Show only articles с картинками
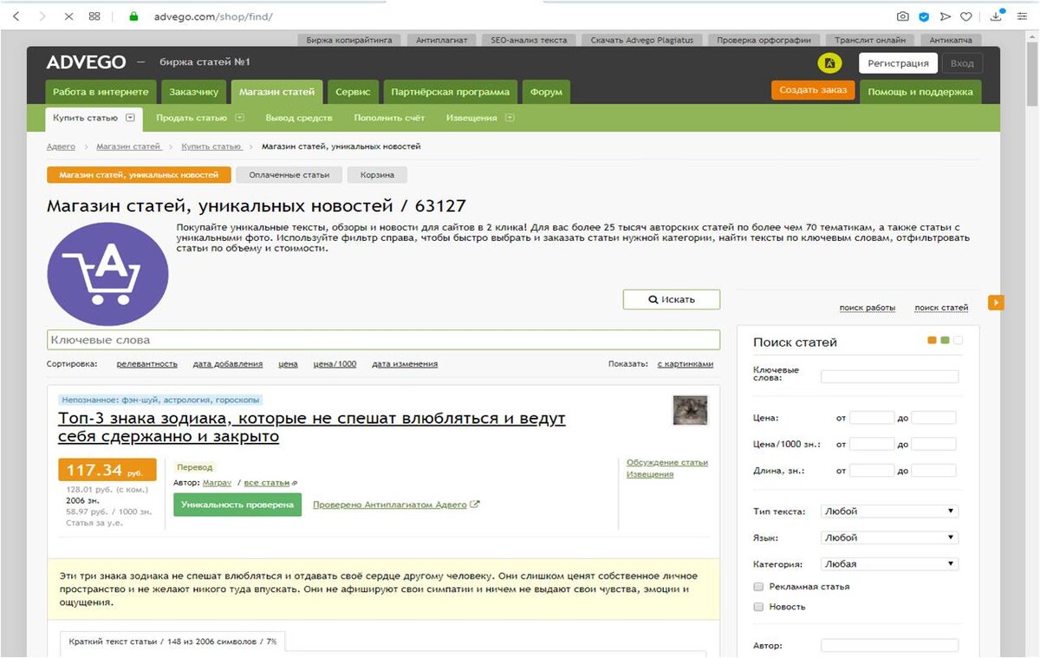The width and height of the screenshot is (1040, 658). click(686, 364)
